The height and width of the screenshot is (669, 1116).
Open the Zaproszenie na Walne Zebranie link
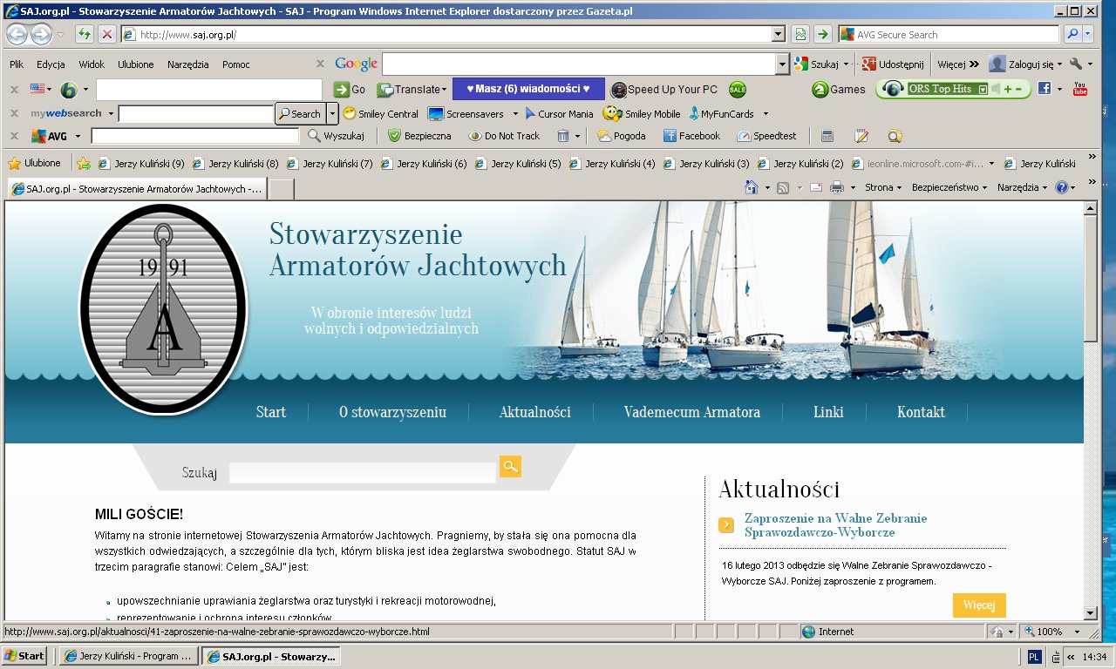pos(834,525)
